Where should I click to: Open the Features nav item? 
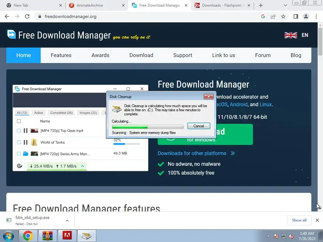[61, 55]
